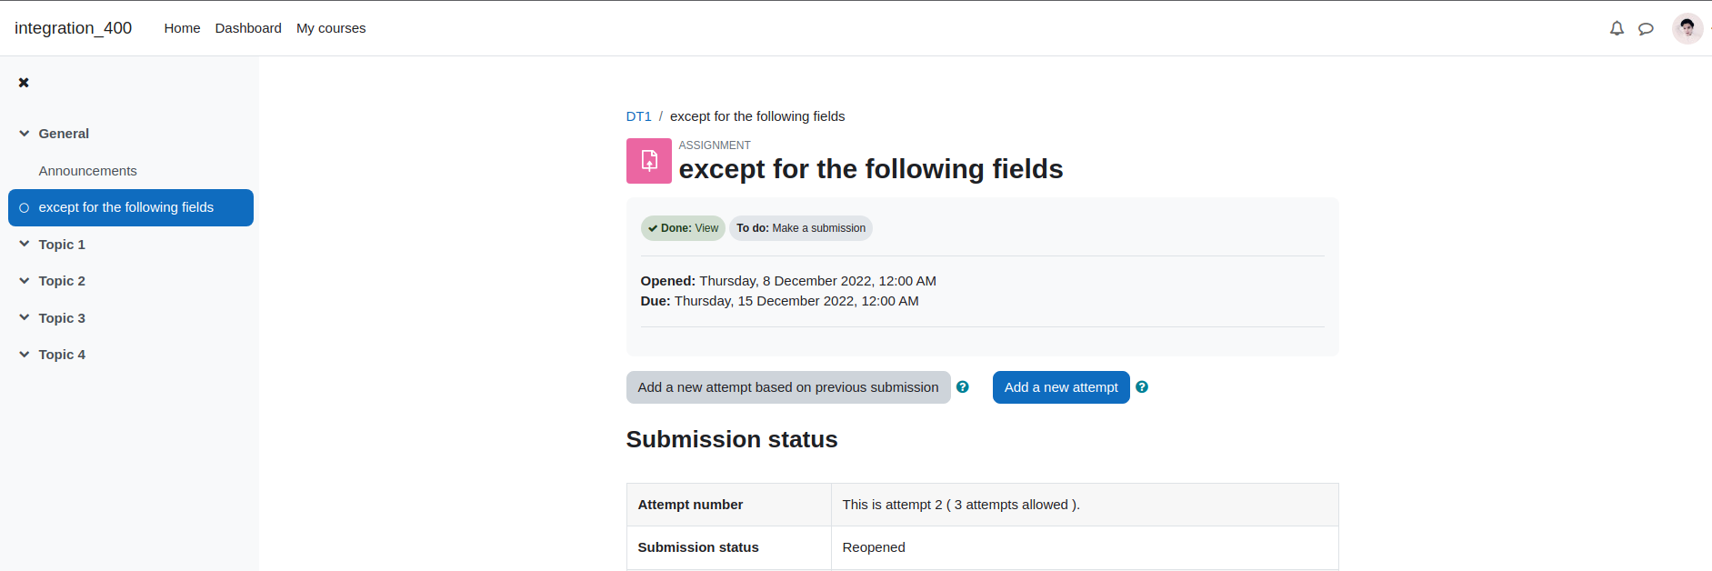Collapse the General section chevron
This screenshot has height=571, width=1712.
pyautogui.click(x=25, y=134)
